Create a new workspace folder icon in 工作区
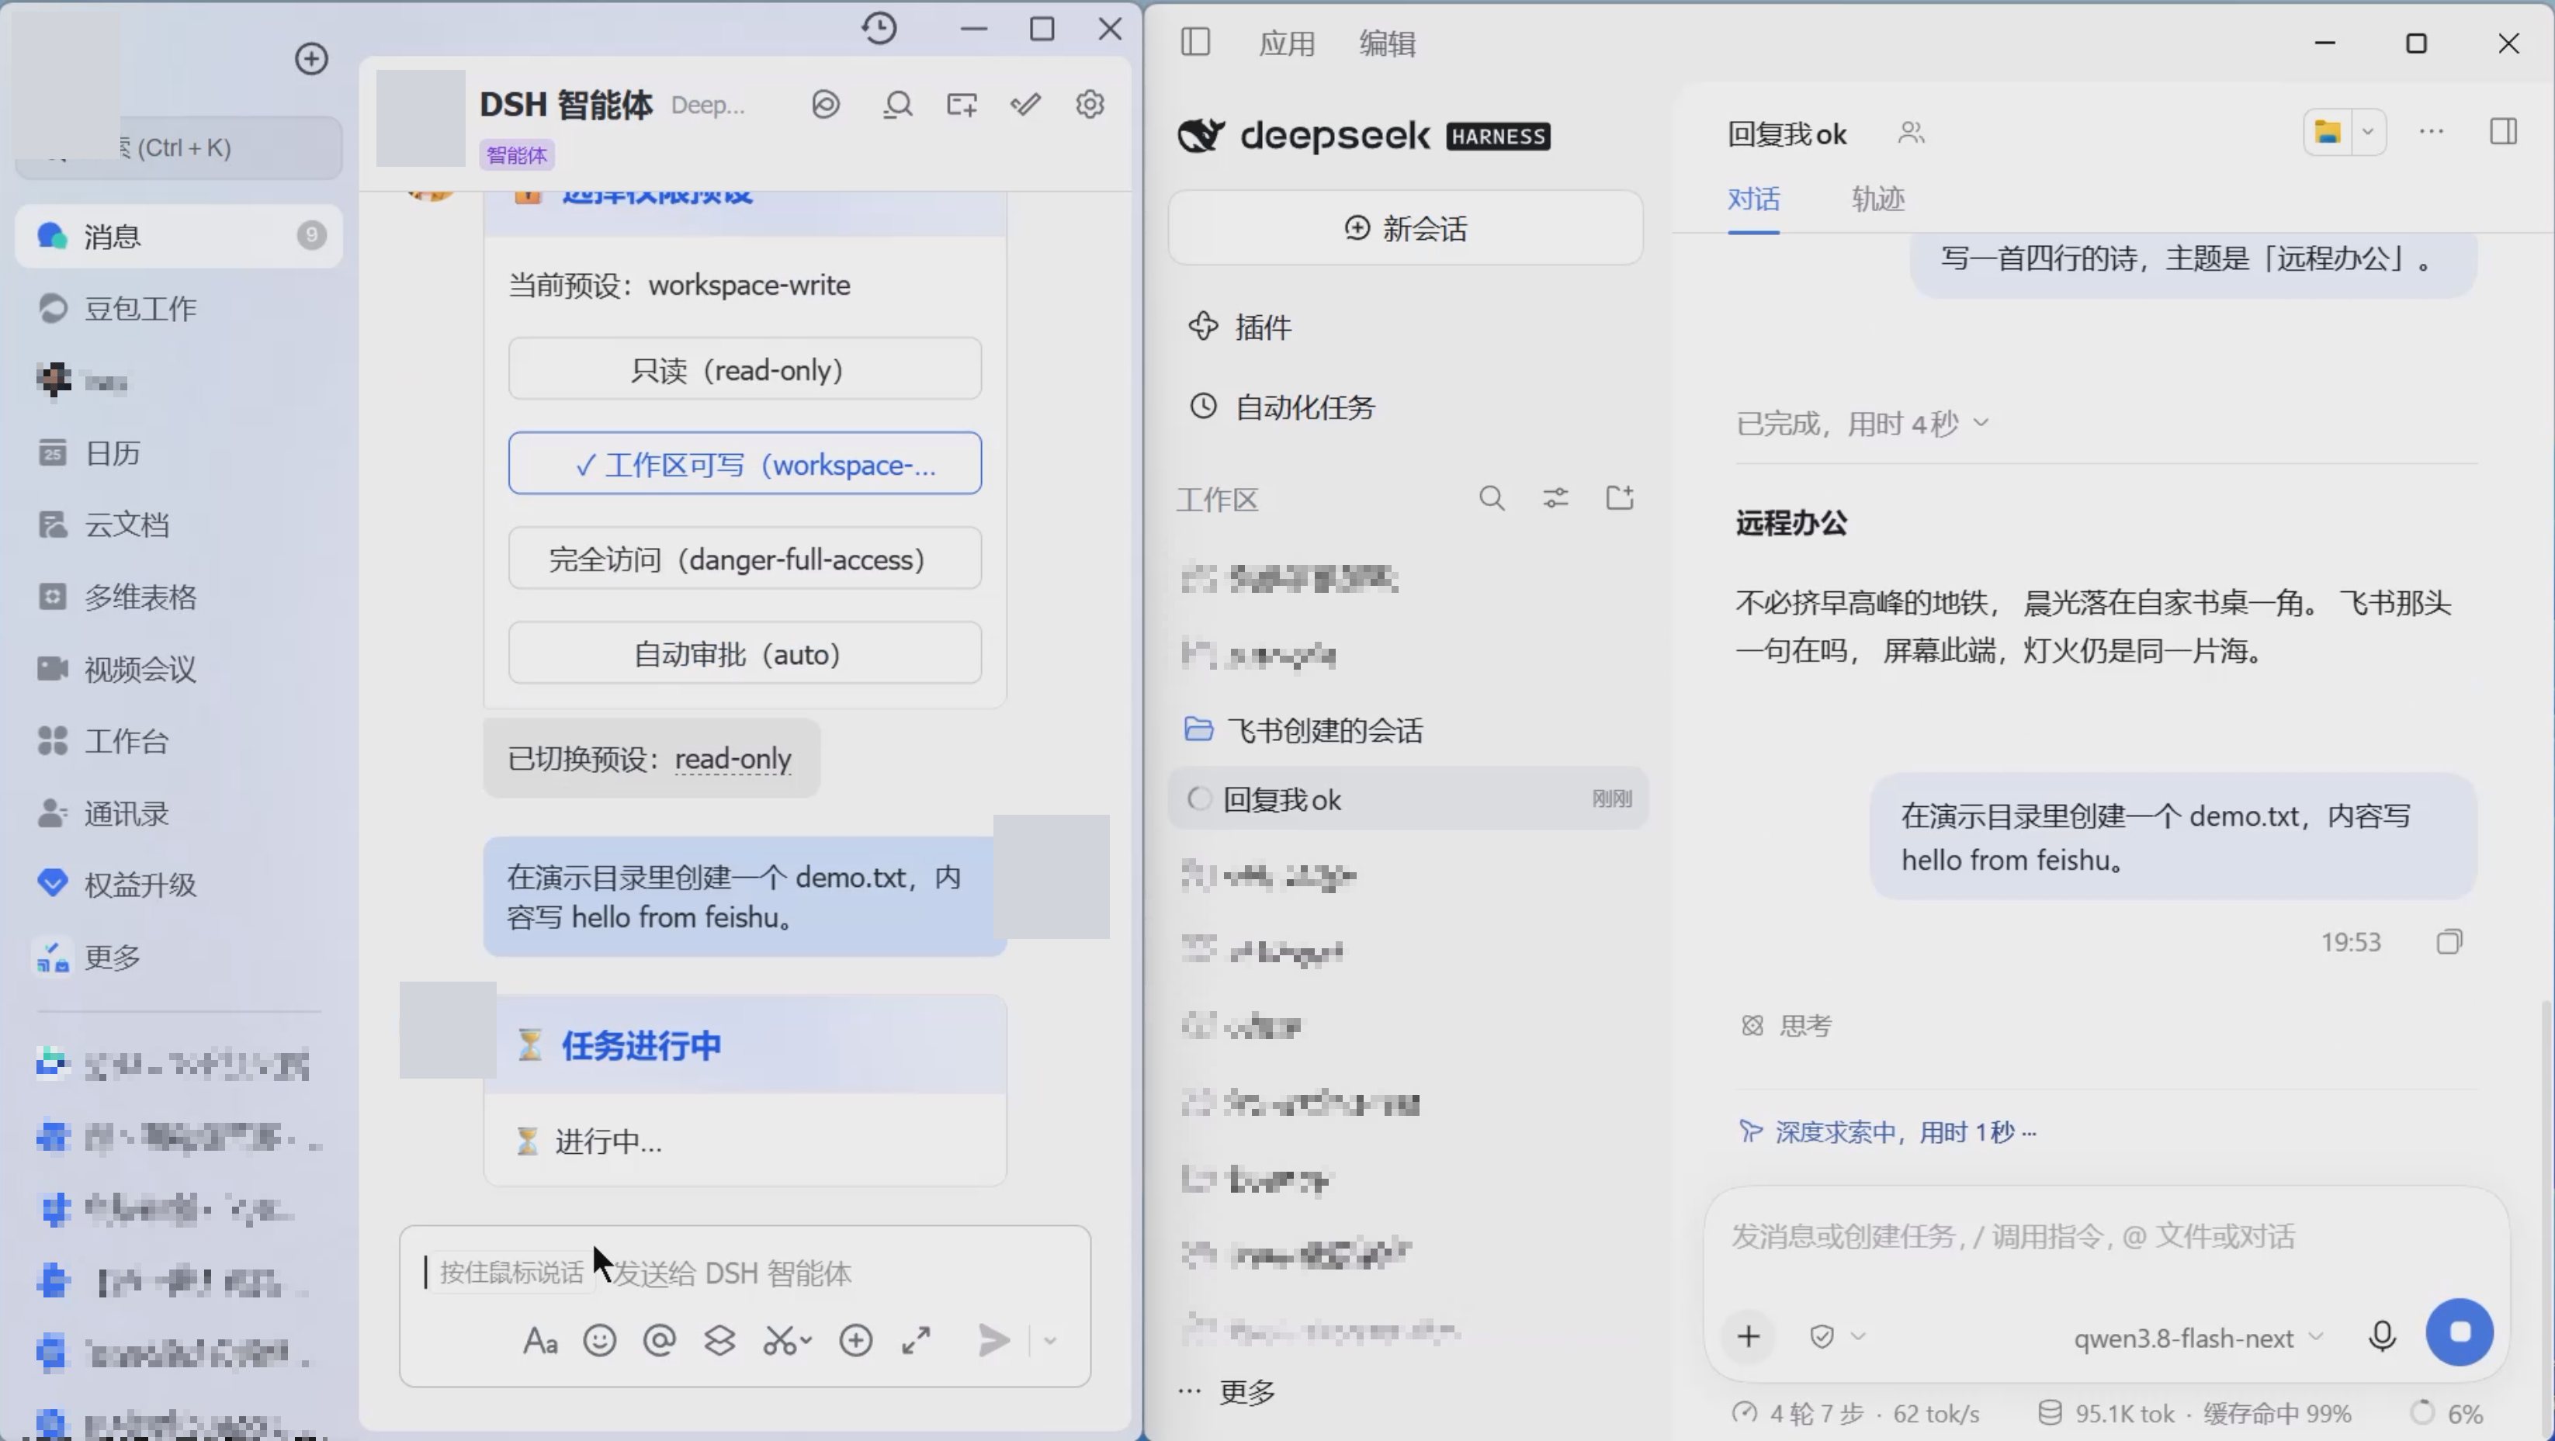This screenshot has width=2555, height=1441. click(x=1620, y=498)
